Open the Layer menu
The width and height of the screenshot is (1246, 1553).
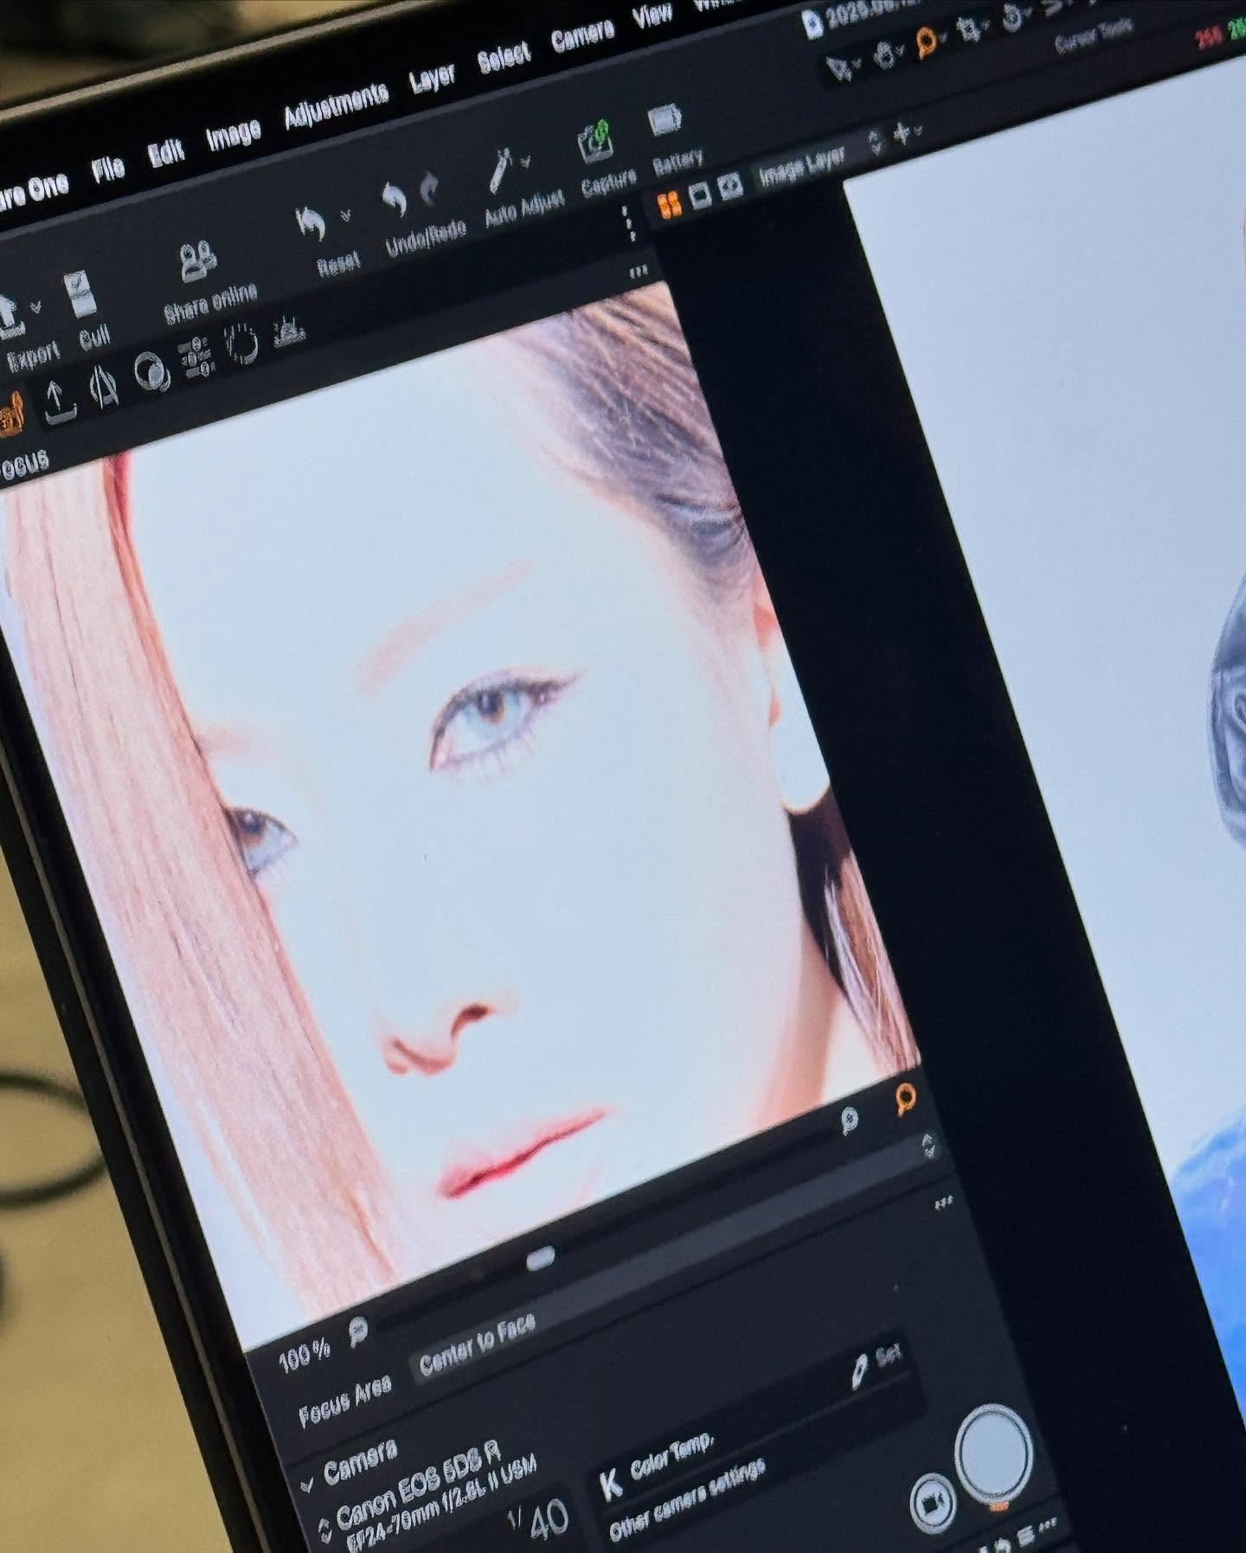pyautogui.click(x=432, y=79)
